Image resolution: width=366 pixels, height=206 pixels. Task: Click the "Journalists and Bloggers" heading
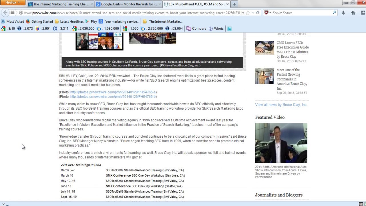click(279, 195)
